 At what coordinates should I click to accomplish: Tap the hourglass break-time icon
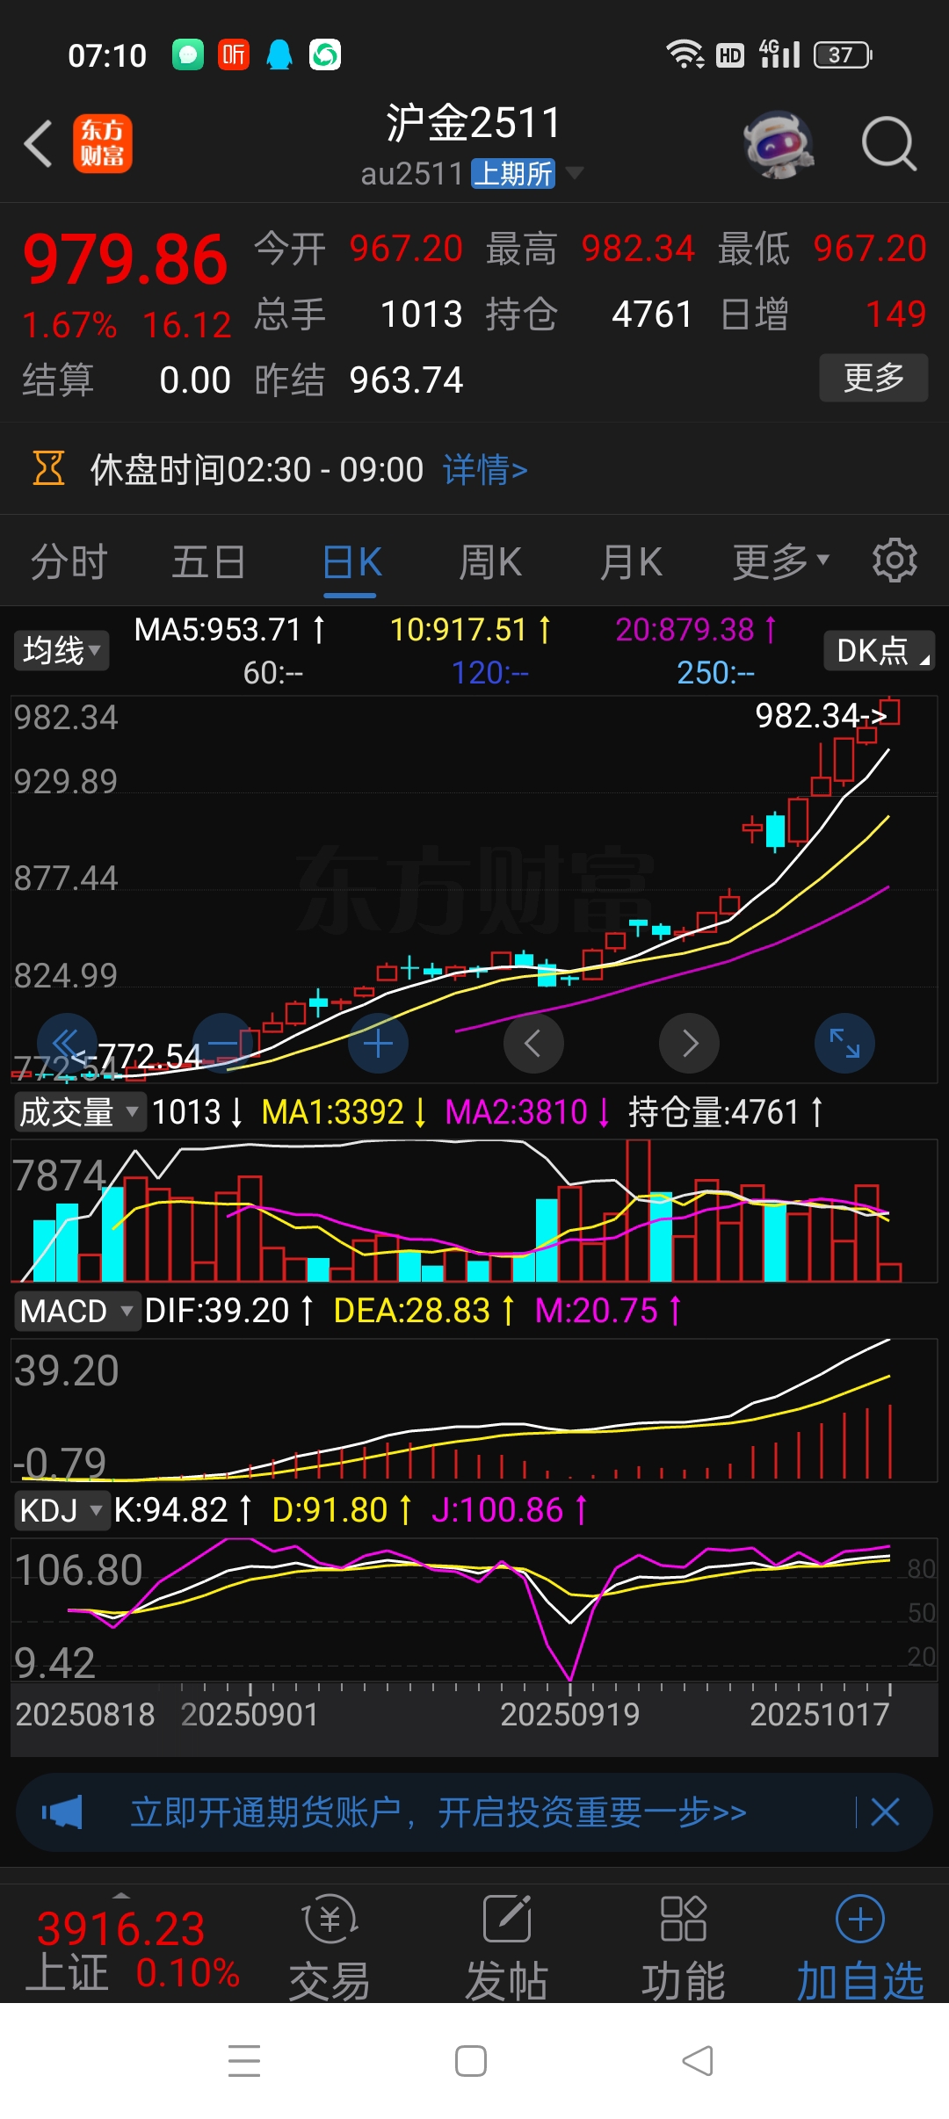coord(49,468)
